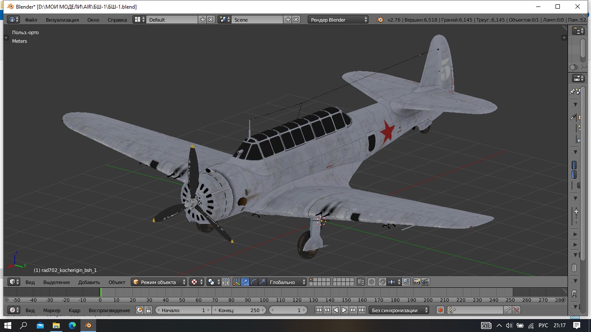Toggle the timeline range lock icon
Screen dimensions: 591x332
[x=148, y=310]
